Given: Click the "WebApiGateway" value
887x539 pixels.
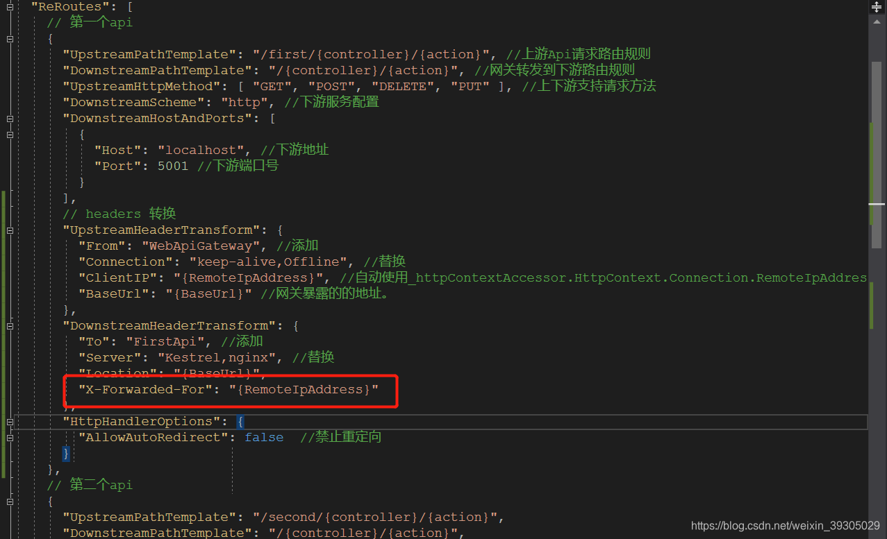Looking at the screenshot, I should [x=201, y=246].
